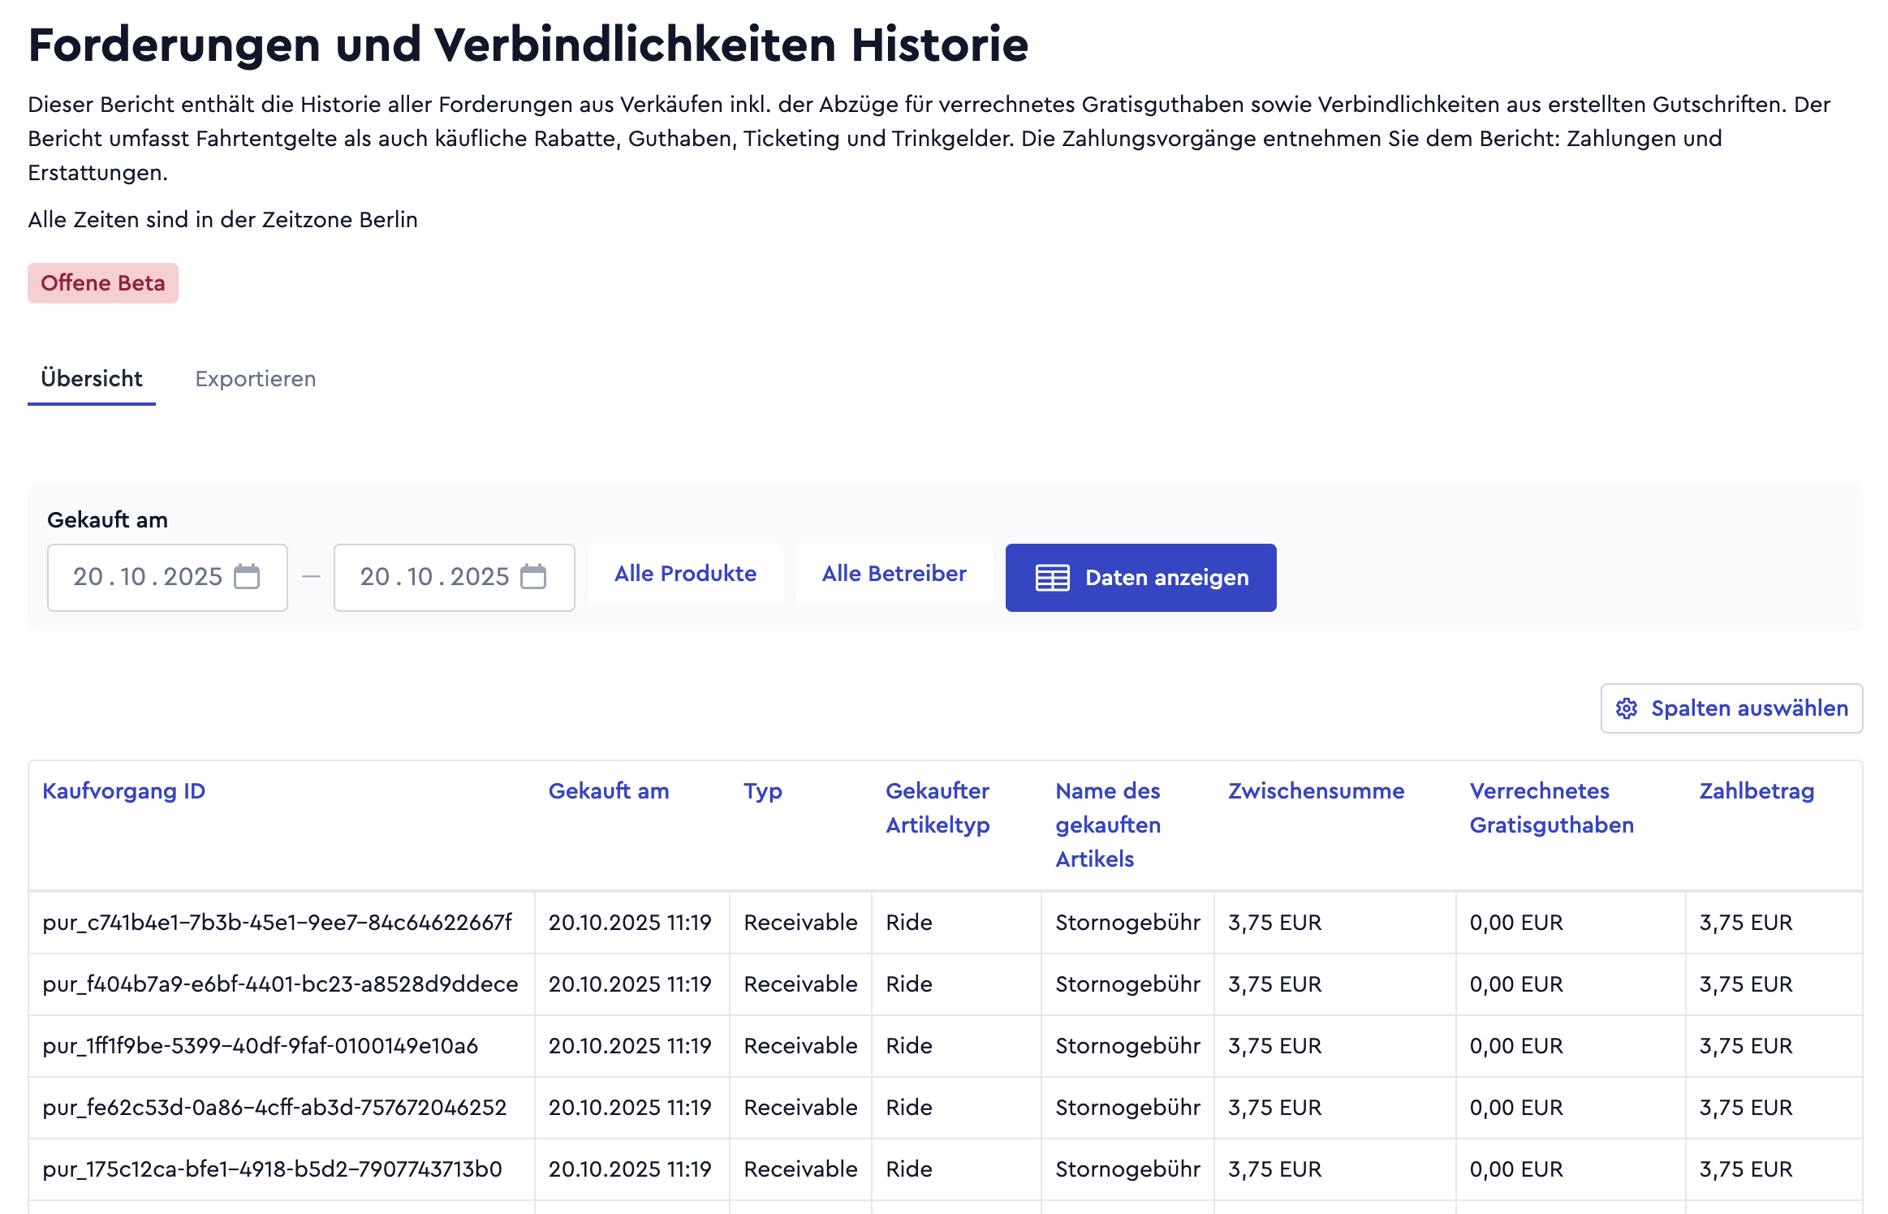1888x1214 pixels.
Task: Click the Forderungen und Verbindlichkeiten Historie heading
Action: 528,45
